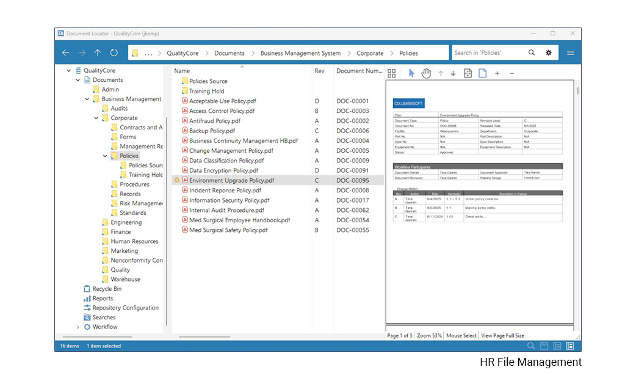Click the Search in 'Policies' field
Image resolution: width=625 pixels, height=375 pixels.
click(x=489, y=53)
